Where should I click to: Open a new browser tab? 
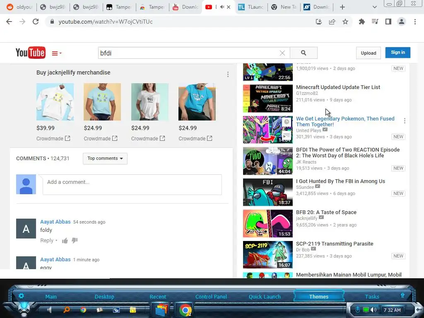tap(342, 7)
